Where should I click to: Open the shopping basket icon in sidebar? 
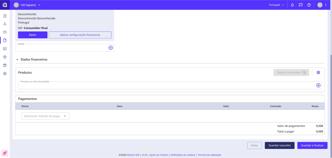[x=5, y=32]
